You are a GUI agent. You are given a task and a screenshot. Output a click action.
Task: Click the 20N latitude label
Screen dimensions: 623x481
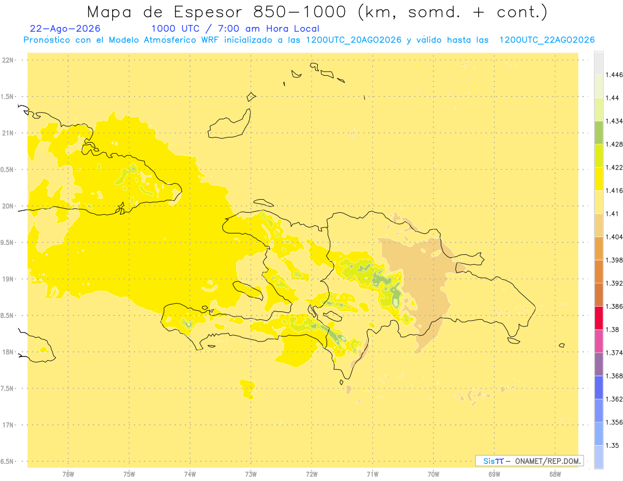[x=9, y=206]
